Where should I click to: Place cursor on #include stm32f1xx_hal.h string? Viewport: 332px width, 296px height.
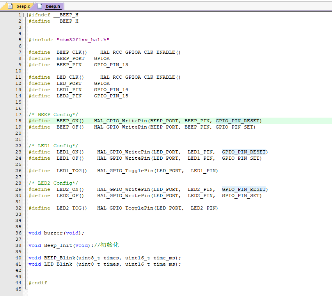tap(83, 40)
